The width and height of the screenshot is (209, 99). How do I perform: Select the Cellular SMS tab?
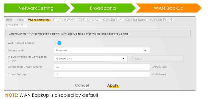coord(16,25)
